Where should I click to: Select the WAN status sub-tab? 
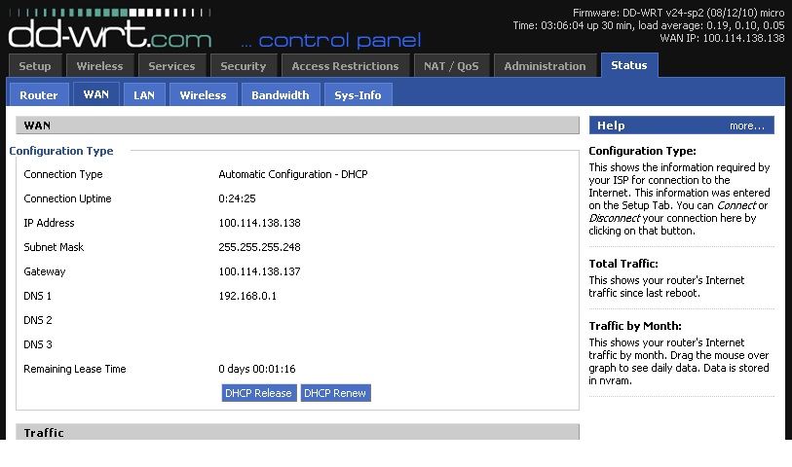point(96,94)
